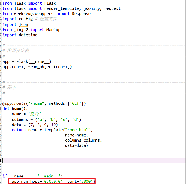Click 'config' in import config line
The width and height of the screenshot is (186, 184).
pos(26,19)
